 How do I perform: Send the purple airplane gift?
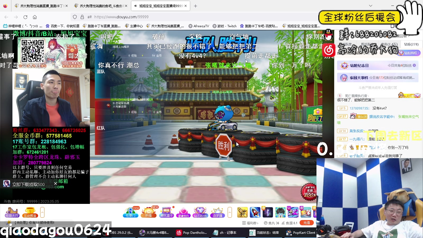click(x=293, y=212)
